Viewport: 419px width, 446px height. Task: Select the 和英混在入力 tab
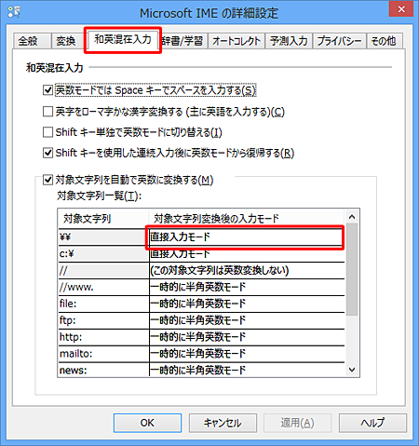pos(123,39)
